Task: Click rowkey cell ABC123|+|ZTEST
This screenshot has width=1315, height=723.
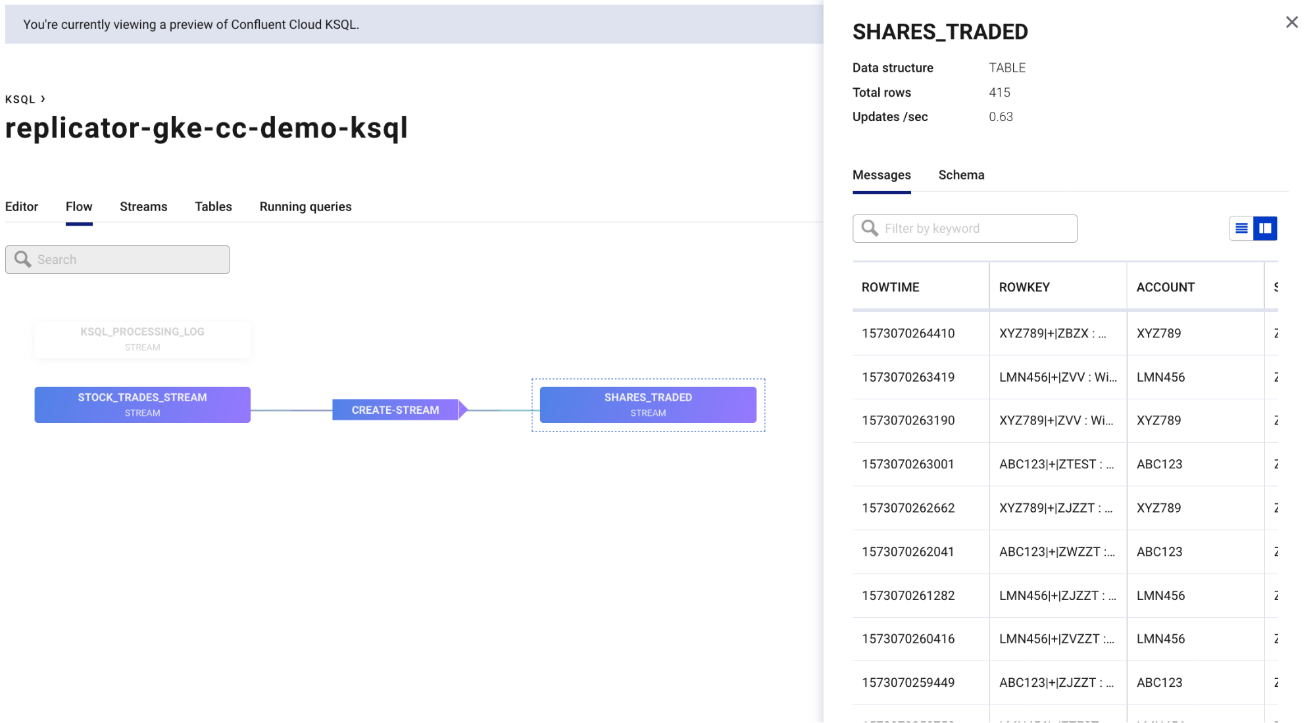Action: [1056, 464]
